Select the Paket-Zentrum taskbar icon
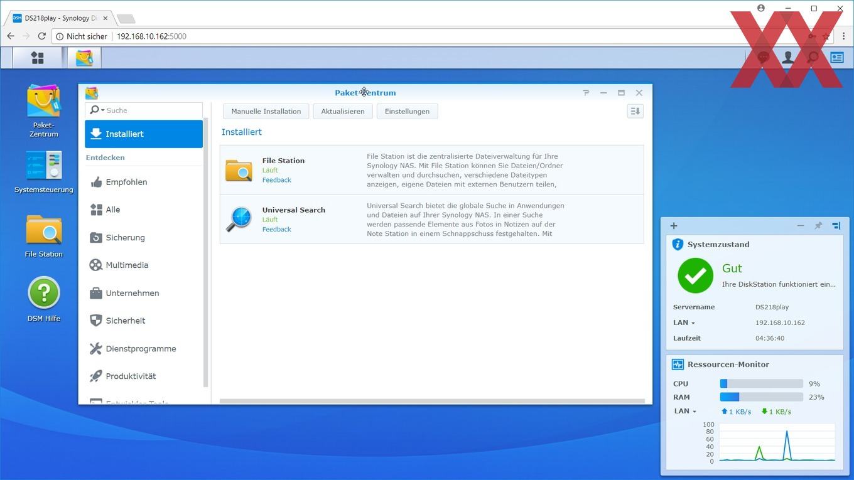This screenshot has width=854, height=480. pos(84,58)
